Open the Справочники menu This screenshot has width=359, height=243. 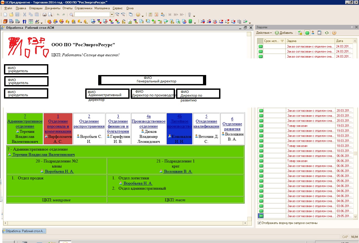coord(83,8)
